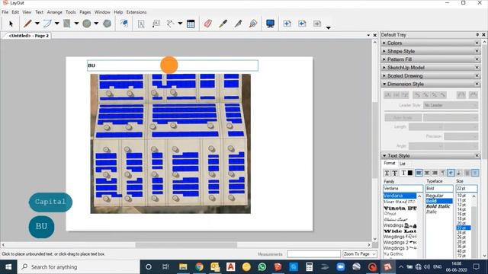Open toolbar overflow options arrow
This screenshot has height=274, width=488.
329,28
